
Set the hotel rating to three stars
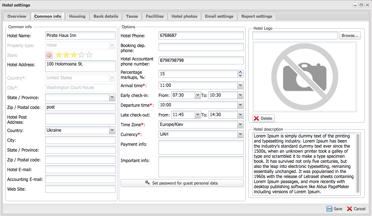74,55
